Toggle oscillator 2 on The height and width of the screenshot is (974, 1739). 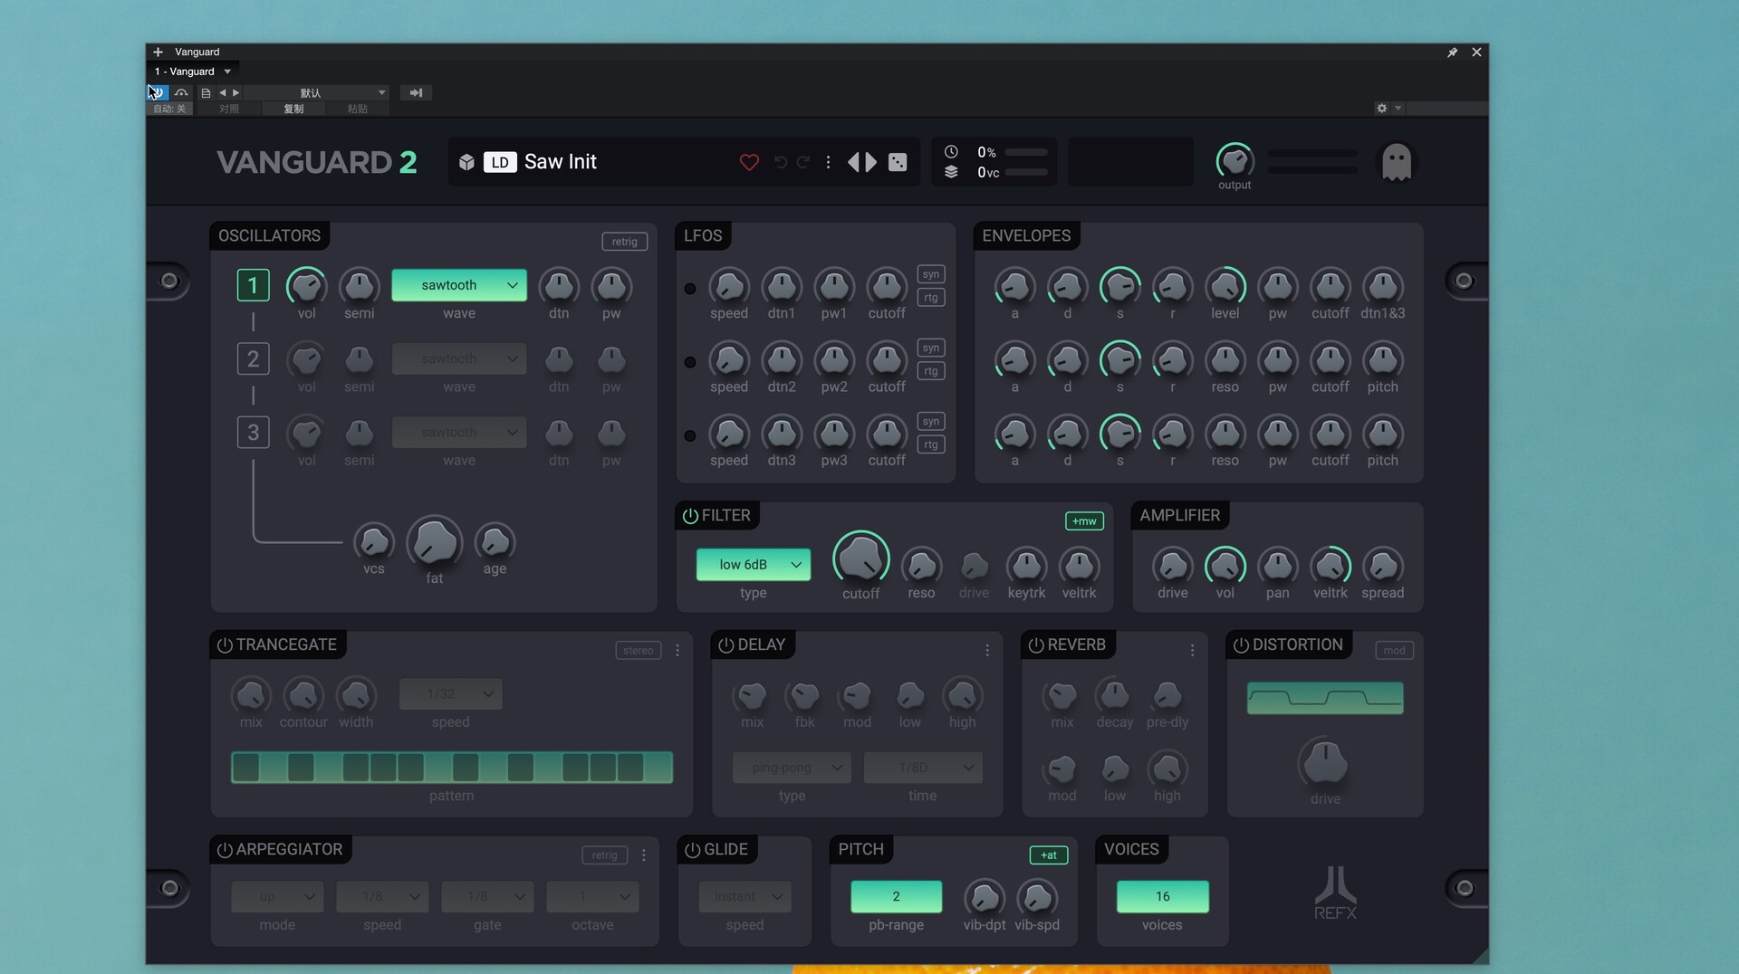coord(253,358)
